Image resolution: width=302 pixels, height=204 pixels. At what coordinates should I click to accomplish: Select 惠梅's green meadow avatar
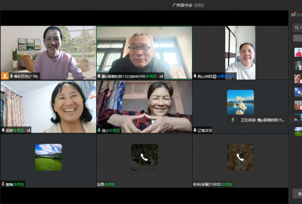point(48,157)
